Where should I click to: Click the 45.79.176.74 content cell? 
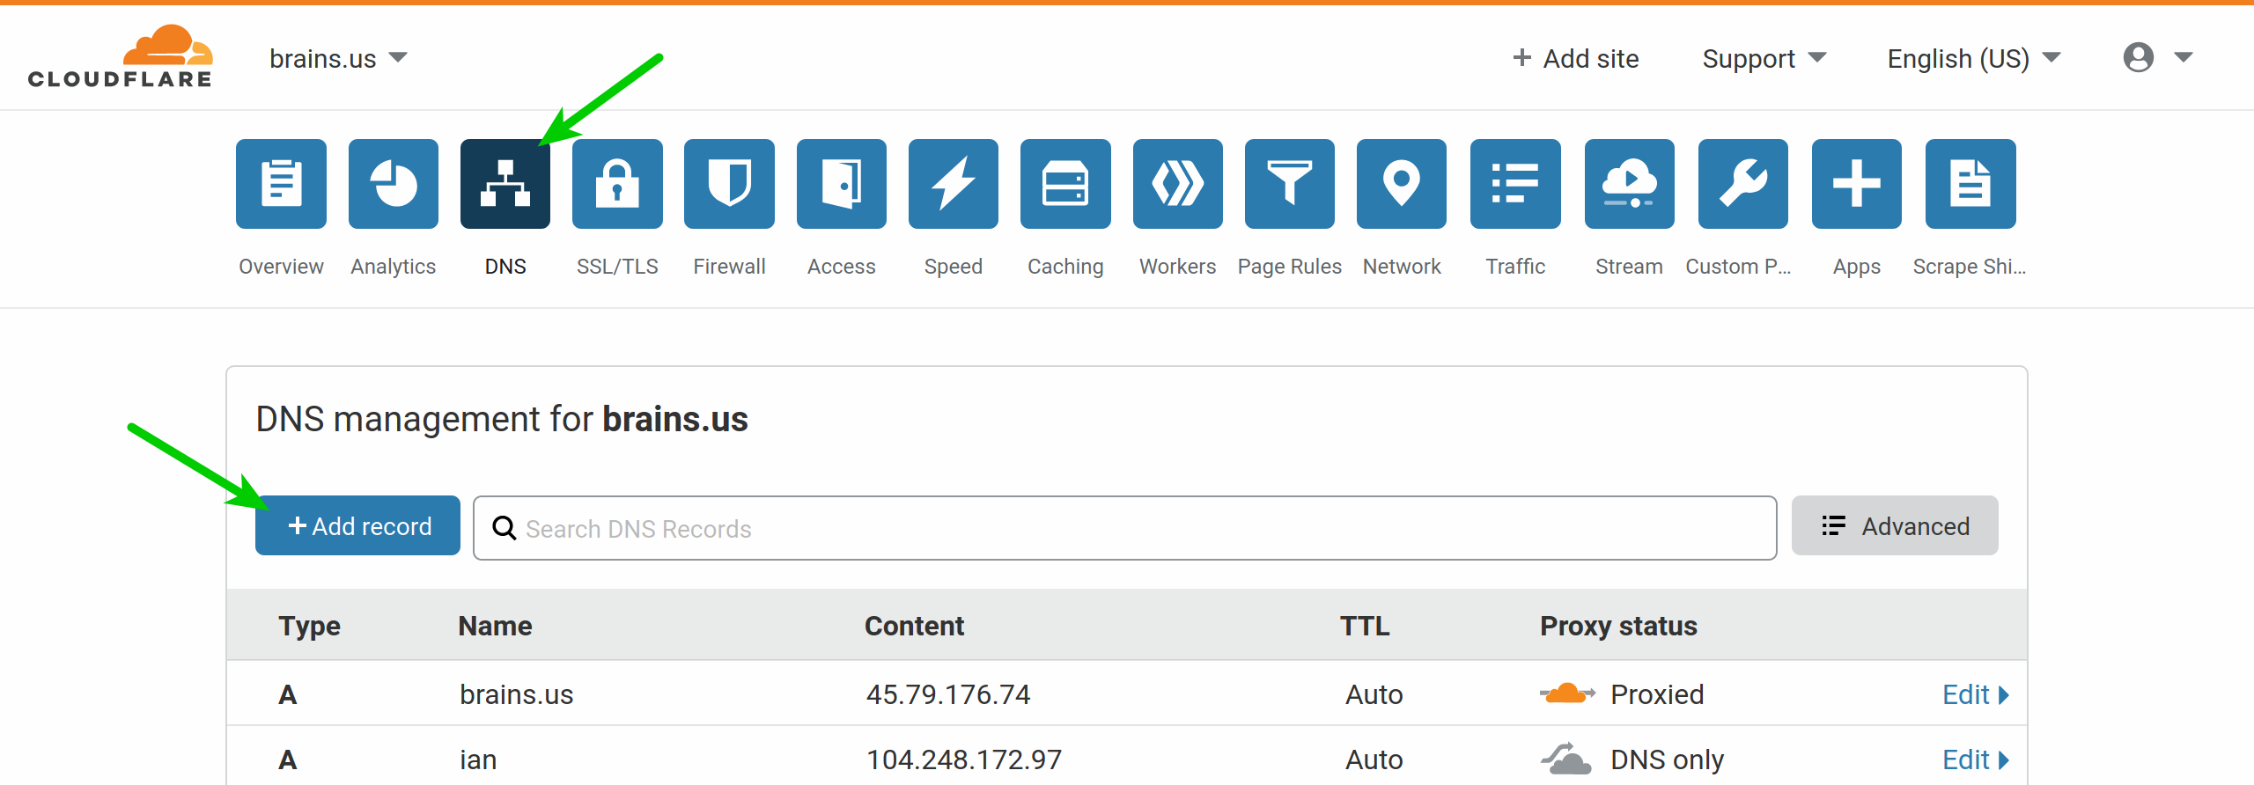click(948, 694)
